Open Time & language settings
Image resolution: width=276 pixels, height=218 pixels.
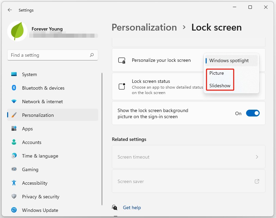tap(53, 156)
